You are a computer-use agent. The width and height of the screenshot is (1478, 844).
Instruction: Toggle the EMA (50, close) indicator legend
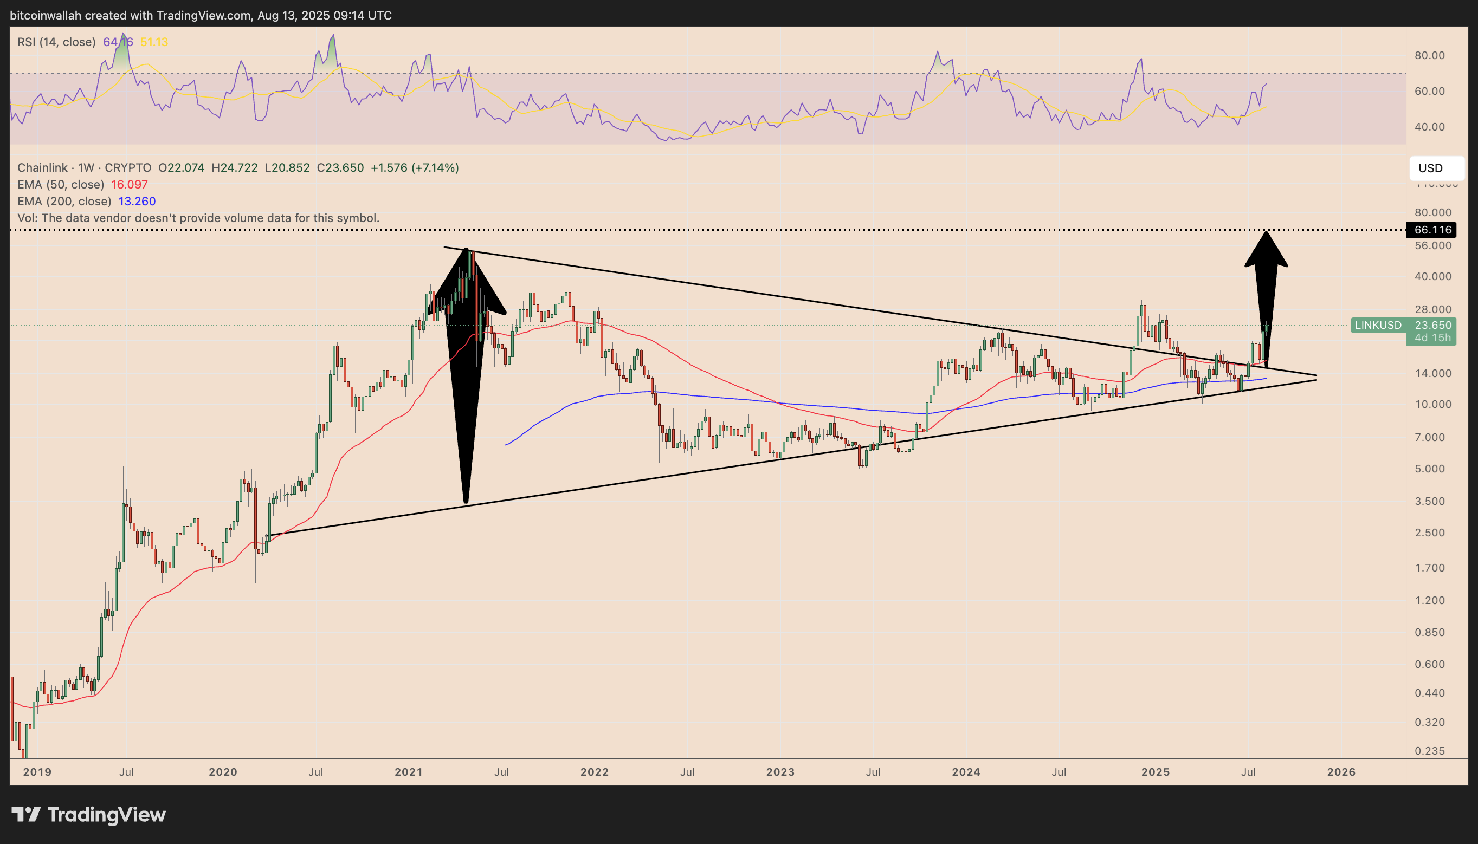tap(60, 184)
